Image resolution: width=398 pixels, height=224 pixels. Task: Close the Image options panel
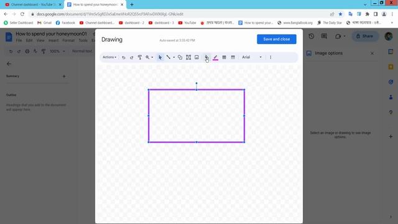pos(372,54)
